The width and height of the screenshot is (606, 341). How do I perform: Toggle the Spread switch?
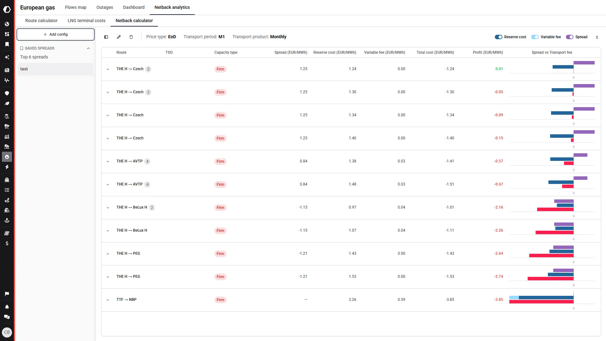tap(570, 37)
